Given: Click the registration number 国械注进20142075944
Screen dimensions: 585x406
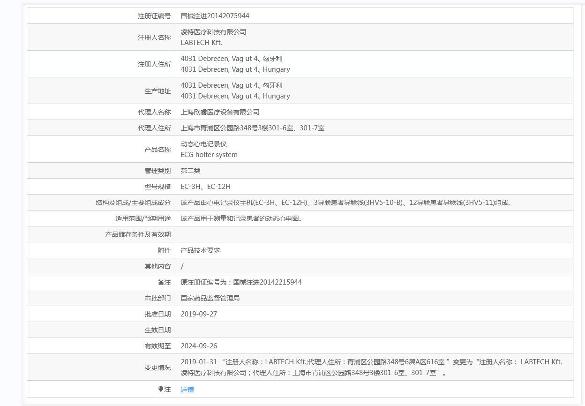Looking at the screenshot, I should click(x=215, y=16).
